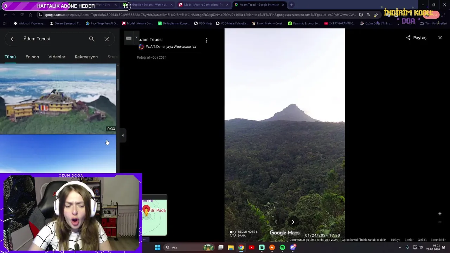Click the Paylaş share button
Screen dimensions: 450x253
pyautogui.click(x=416, y=38)
